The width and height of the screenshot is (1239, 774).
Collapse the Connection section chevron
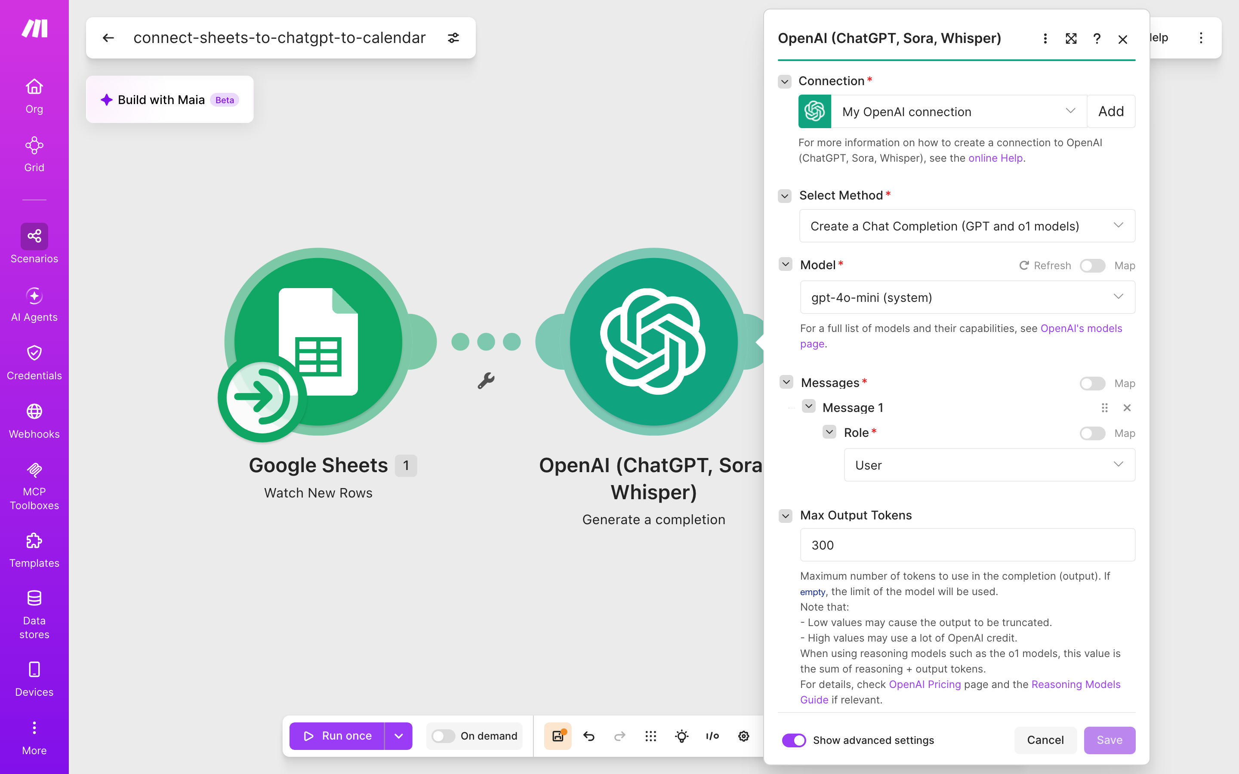(784, 81)
